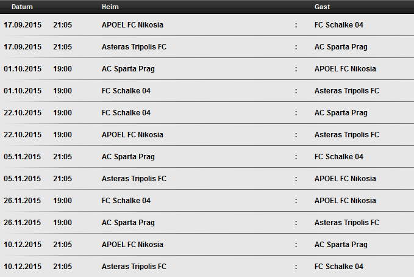Click guest APOEL FC Nikosia on 05.11.2015
The image size is (414, 277).
[345, 179]
